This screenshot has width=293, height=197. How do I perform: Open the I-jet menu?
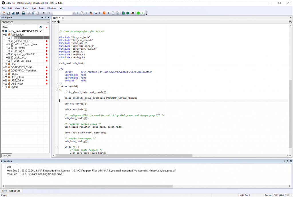34,8
